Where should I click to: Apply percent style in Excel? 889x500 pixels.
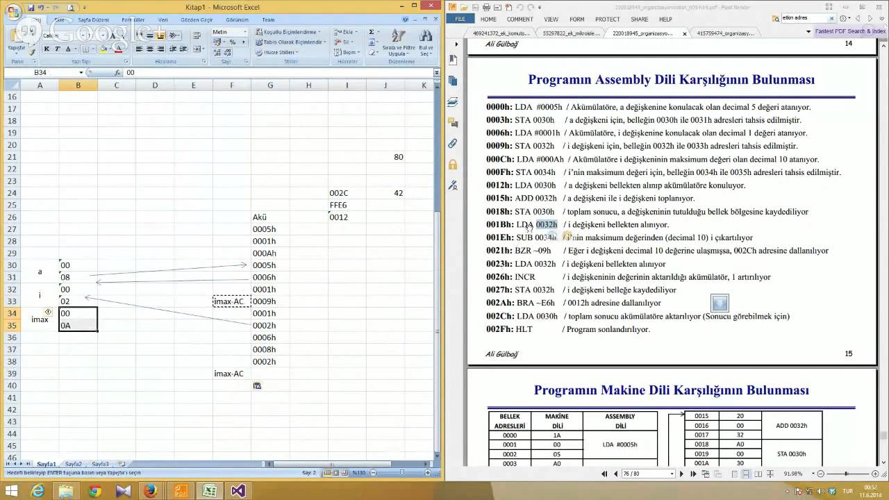click(232, 42)
